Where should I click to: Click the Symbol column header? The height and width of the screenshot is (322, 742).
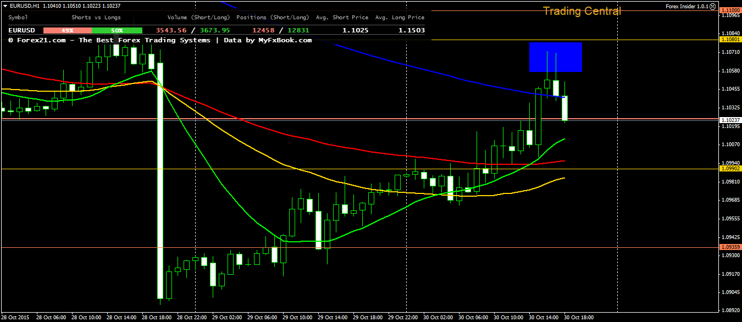coord(18,18)
